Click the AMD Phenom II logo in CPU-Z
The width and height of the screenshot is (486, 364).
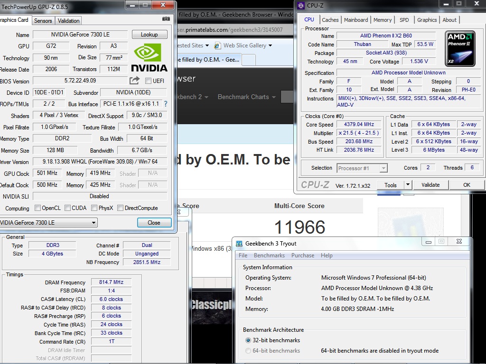coord(460,48)
